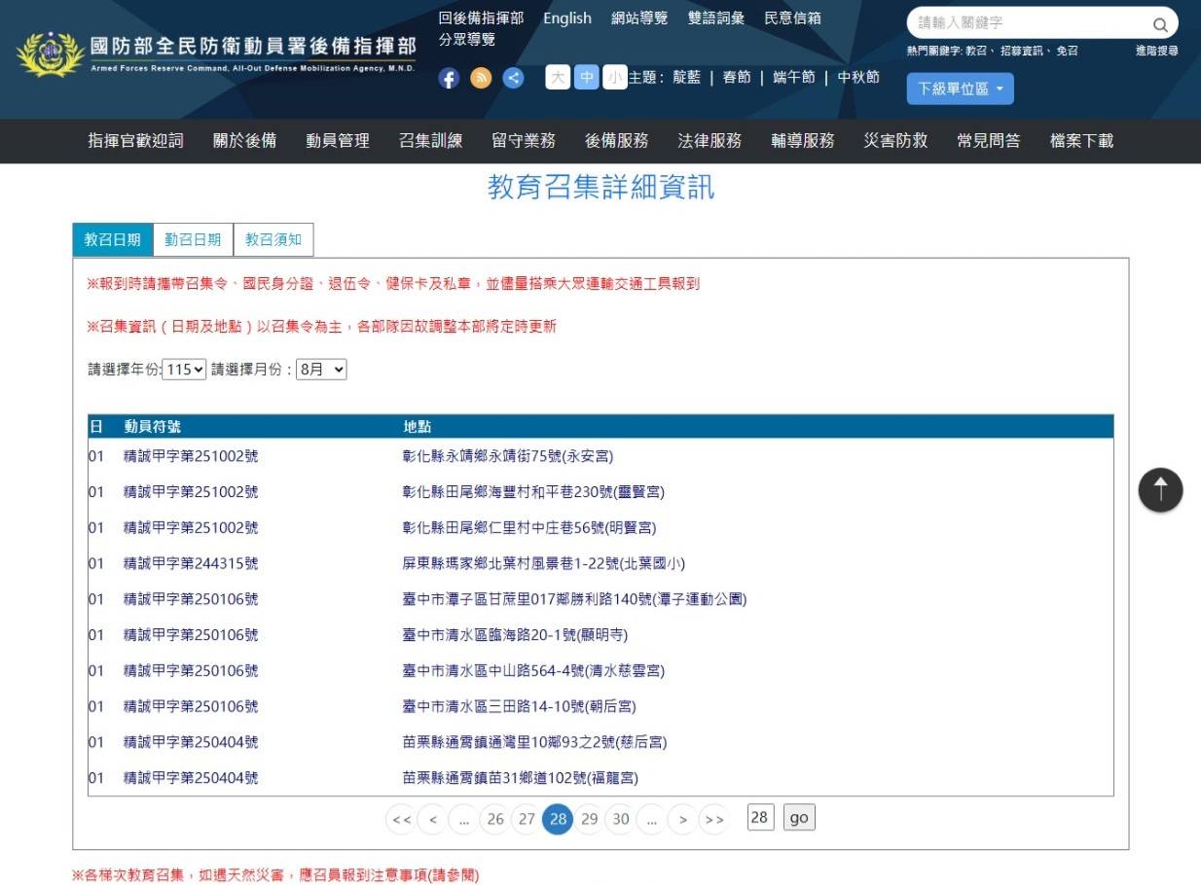Open the 召集訓練 menu
This screenshot has height=885, width=1201.
(430, 141)
